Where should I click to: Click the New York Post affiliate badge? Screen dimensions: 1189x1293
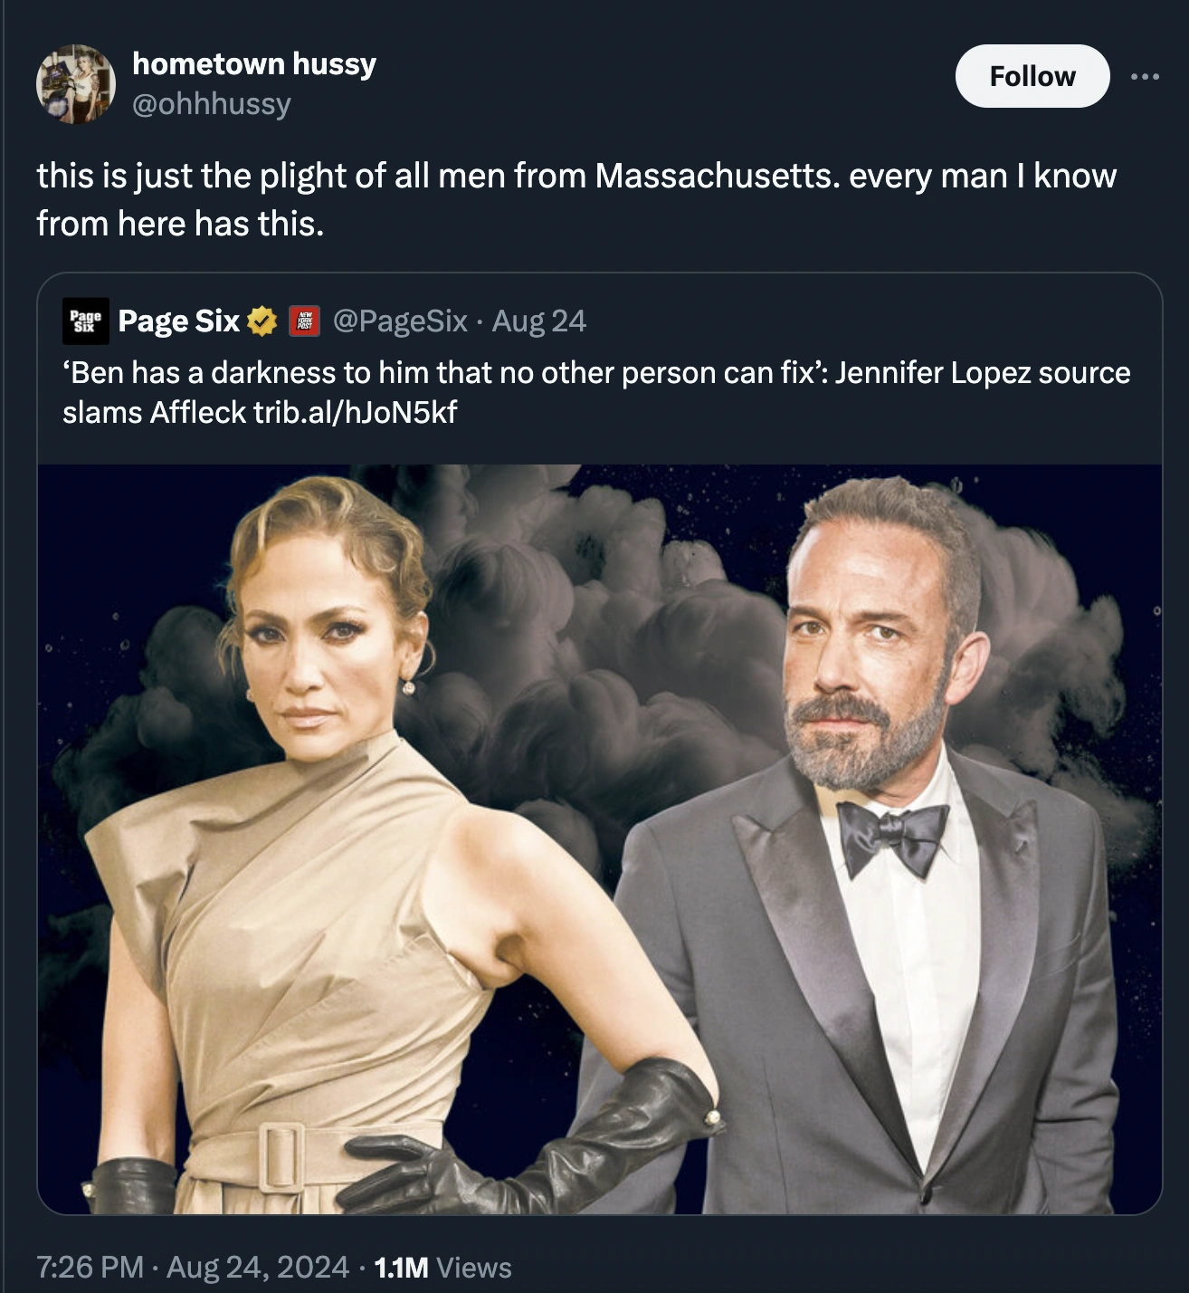pyautogui.click(x=304, y=321)
